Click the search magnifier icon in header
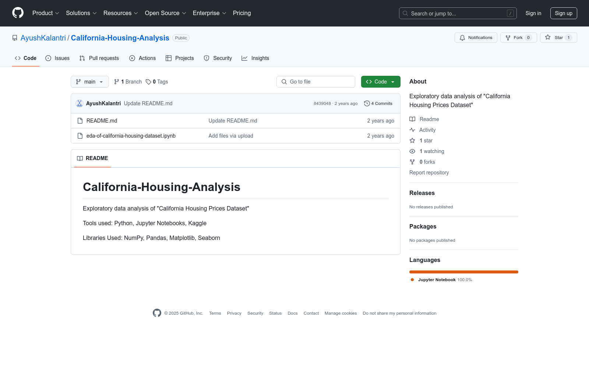 coord(405,13)
